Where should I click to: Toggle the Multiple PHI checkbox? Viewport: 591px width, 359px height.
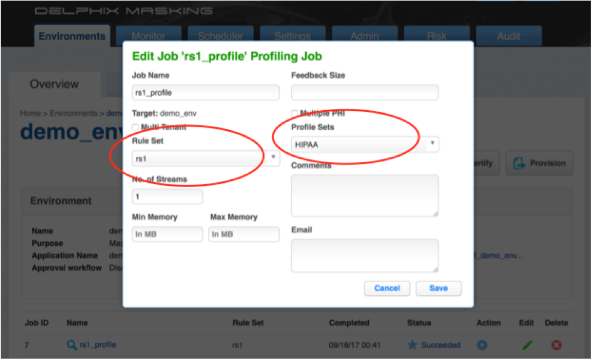coord(295,114)
